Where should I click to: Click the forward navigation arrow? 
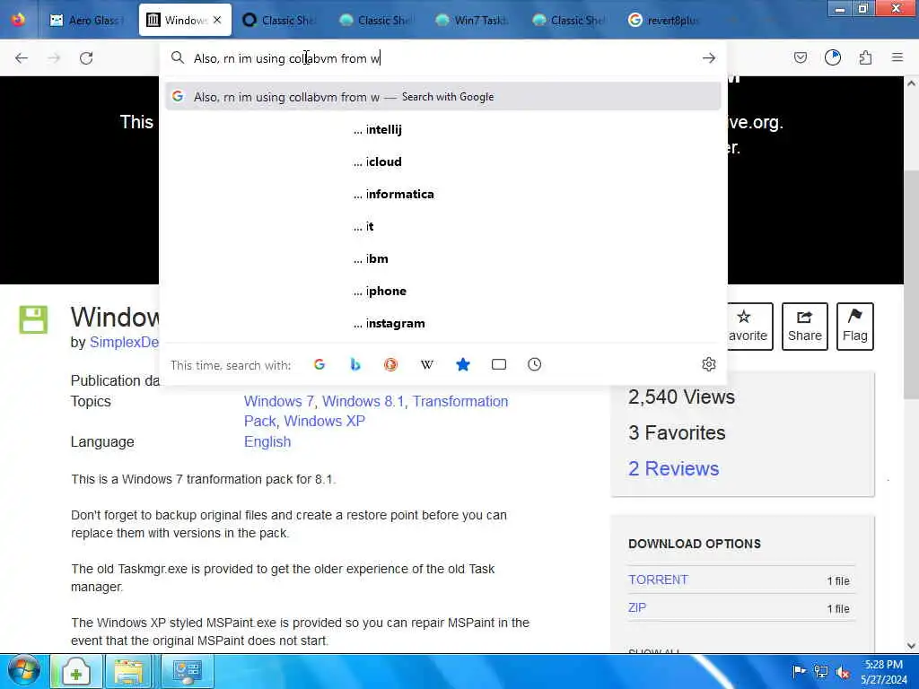point(54,58)
